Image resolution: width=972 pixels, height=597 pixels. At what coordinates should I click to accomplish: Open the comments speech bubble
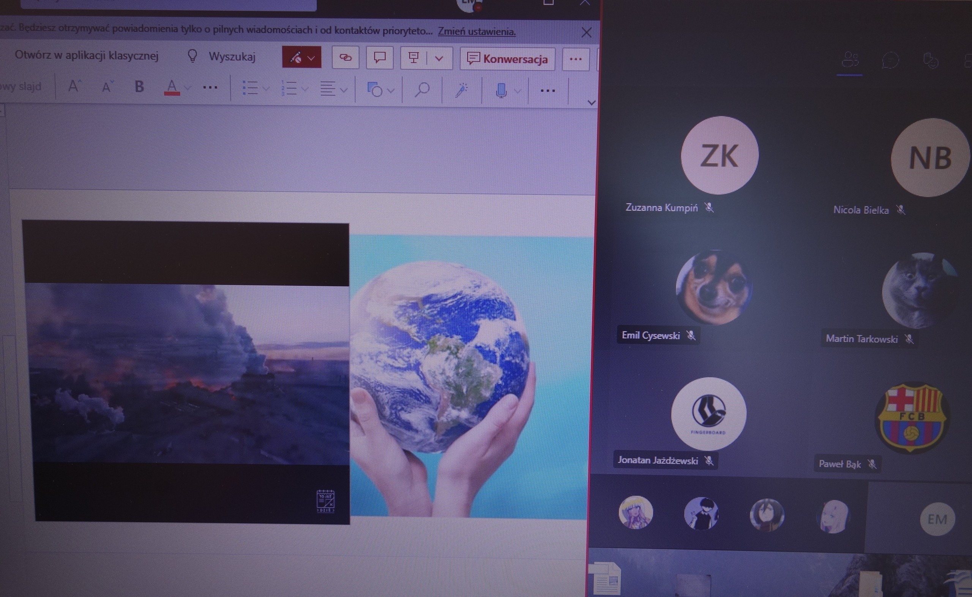point(380,58)
